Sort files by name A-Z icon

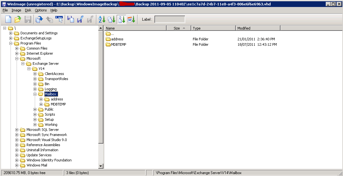(102, 19)
